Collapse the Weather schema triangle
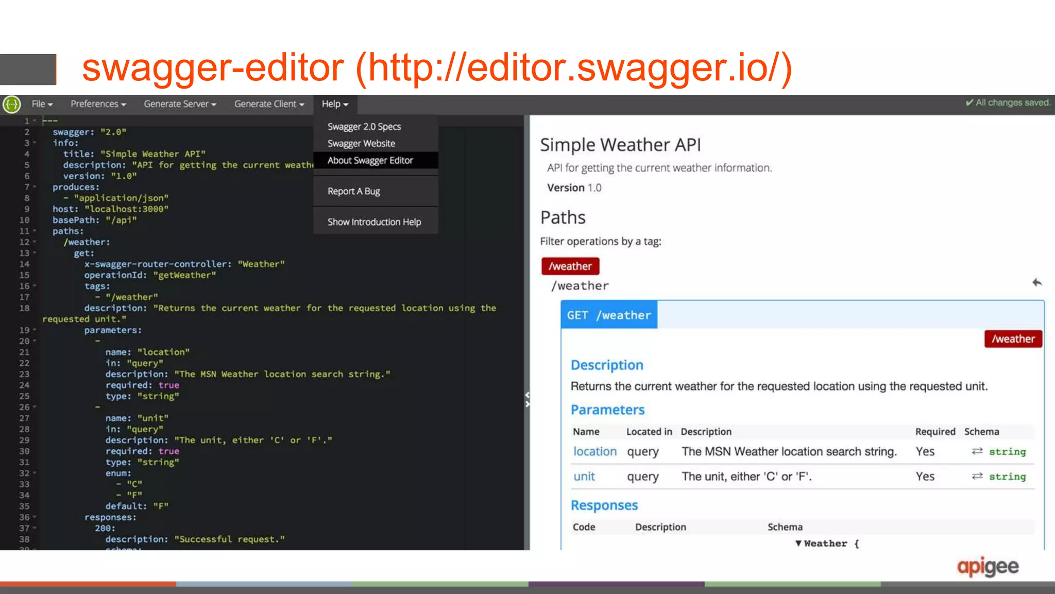The height and width of the screenshot is (594, 1055). point(798,544)
